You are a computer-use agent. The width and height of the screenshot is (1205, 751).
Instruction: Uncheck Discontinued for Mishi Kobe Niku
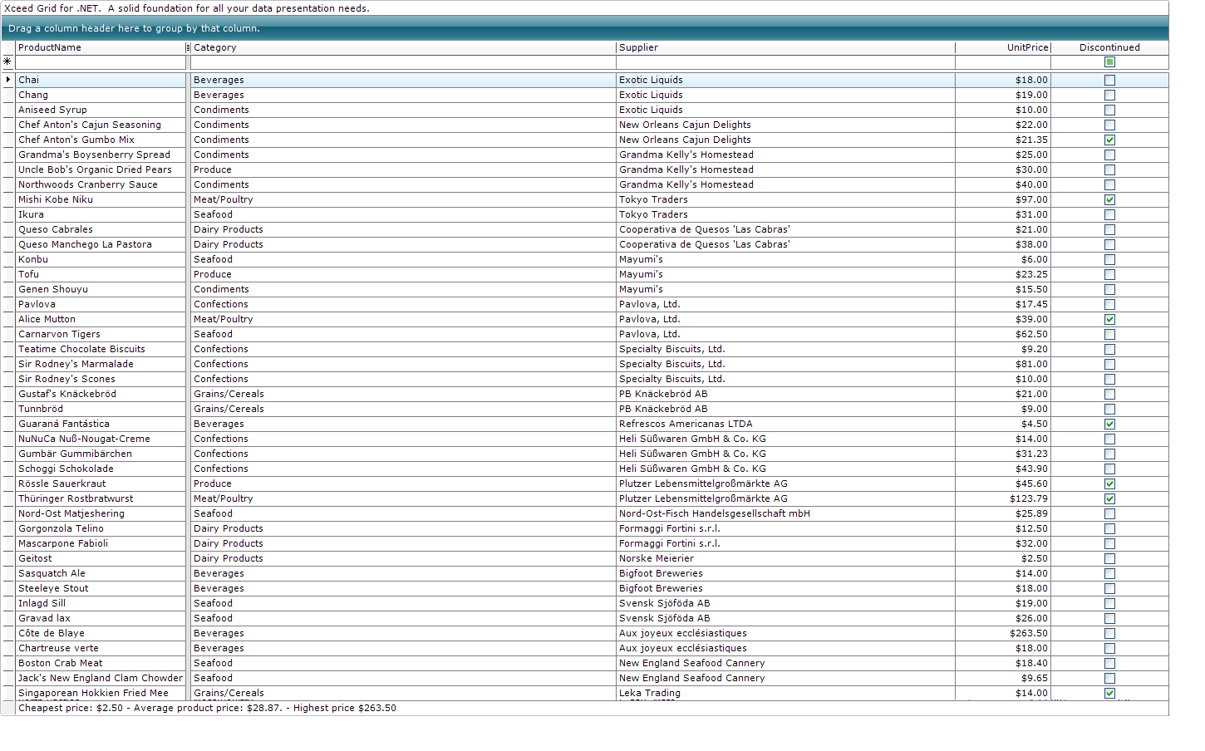(x=1109, y=199)
